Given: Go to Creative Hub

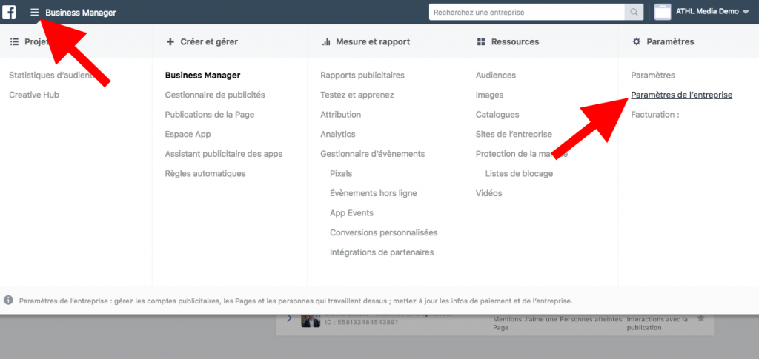Looking at the screenshot, I should (x=34, y=95).
